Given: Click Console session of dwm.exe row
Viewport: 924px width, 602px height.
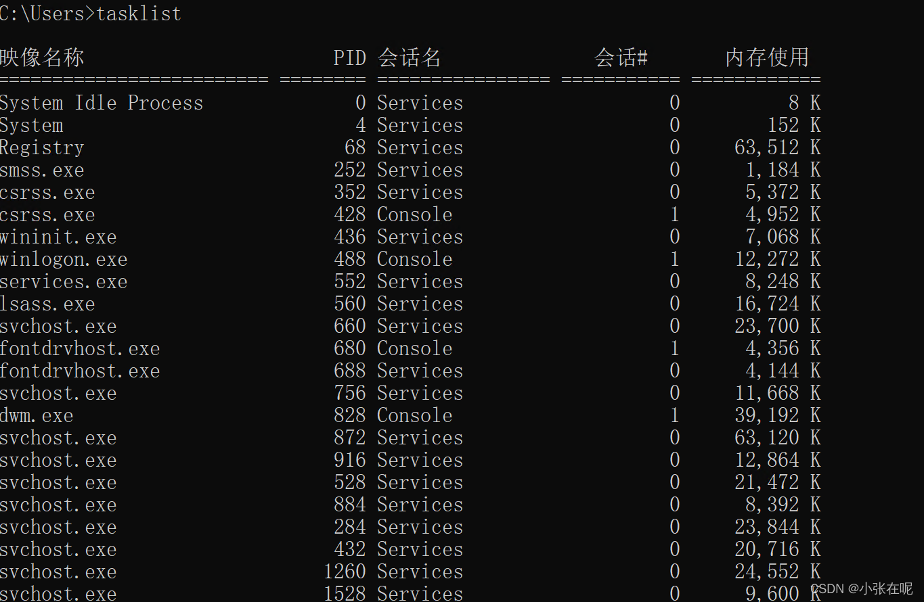Looking at the screenshot, I should click(414, 415).
